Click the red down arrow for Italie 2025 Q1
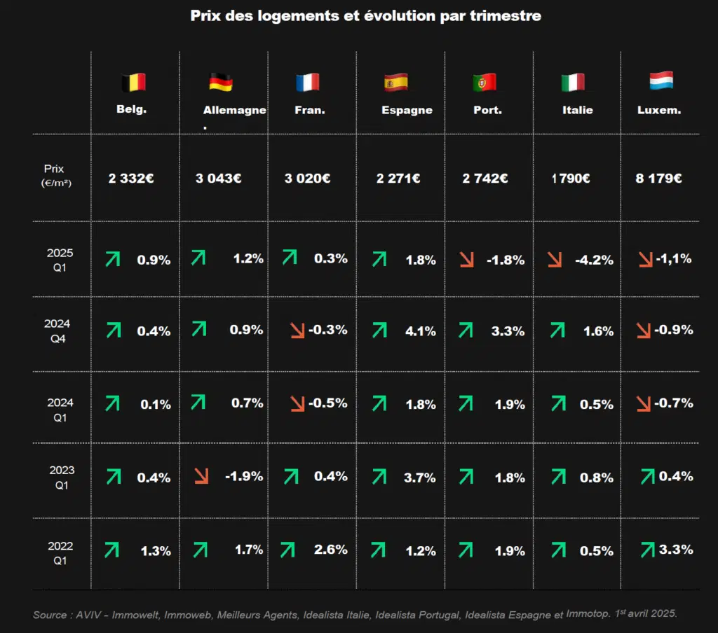 555,260
